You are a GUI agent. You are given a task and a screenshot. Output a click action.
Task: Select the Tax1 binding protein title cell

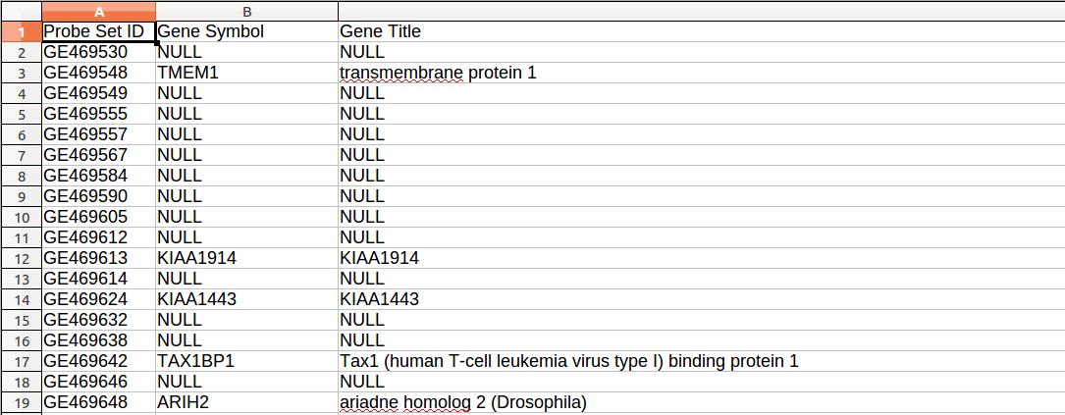tap(701, 361)
